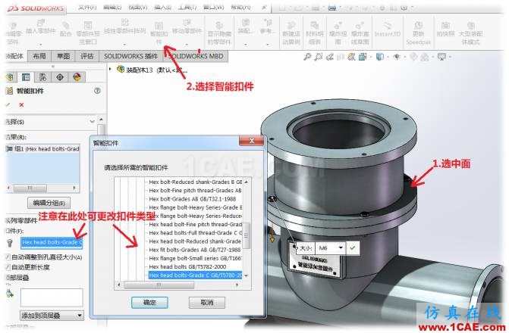Click the Zoom to Fit magnifier icon
The height and width of the screenshot is (333, 509).
tap(307, 57)
